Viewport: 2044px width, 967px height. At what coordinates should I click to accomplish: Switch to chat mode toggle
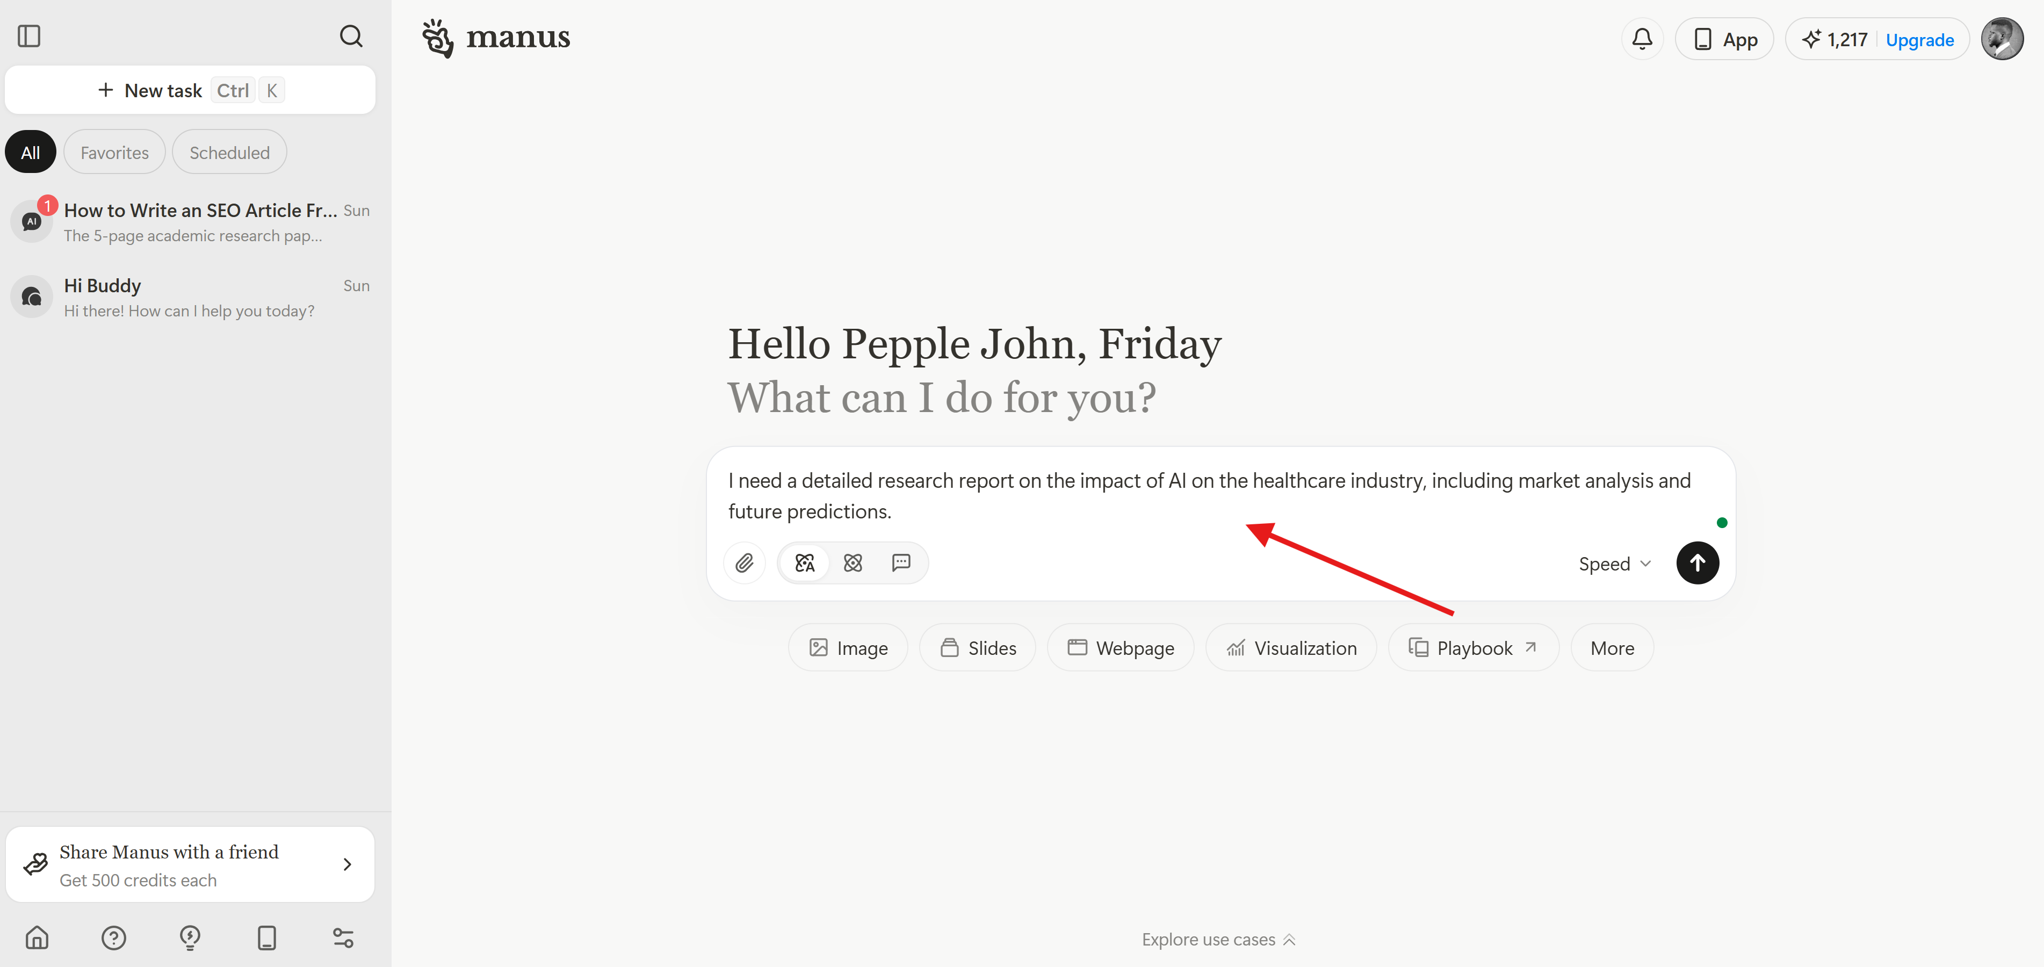[901, 563]
